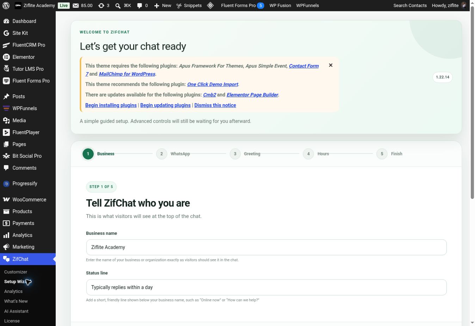Click the FluentCRM Pro icon
Image resolution: width=475 pixels, height=326 pixels.
pyautogui.click(x=6, y=45)
